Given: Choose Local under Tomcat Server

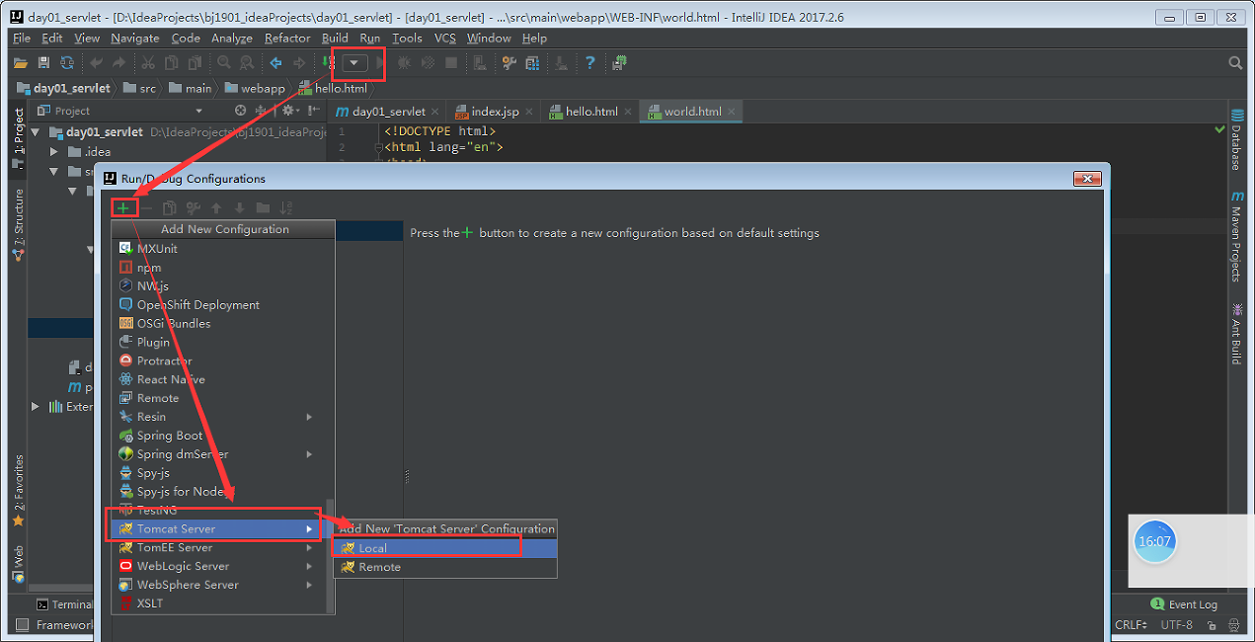Looking at the screenshot, I should pyautogui.click(x=445, y=548).
